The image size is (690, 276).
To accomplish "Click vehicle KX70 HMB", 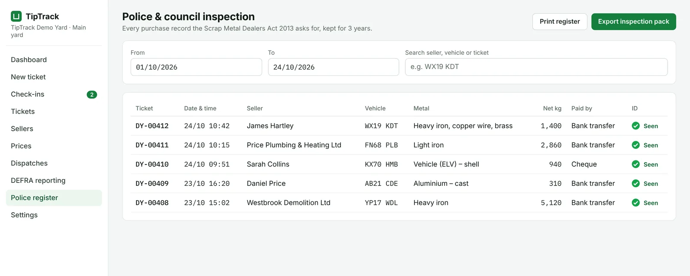I will [x=381, y=164].
